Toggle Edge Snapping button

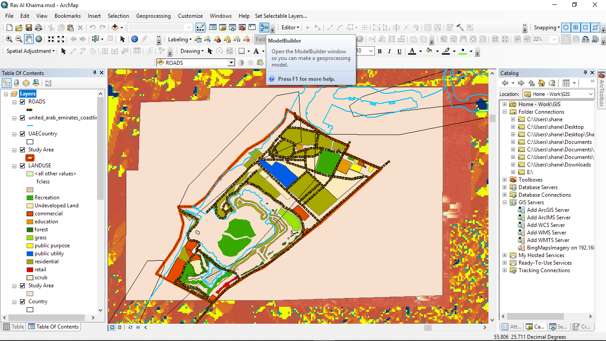click(x=595, y=28)
